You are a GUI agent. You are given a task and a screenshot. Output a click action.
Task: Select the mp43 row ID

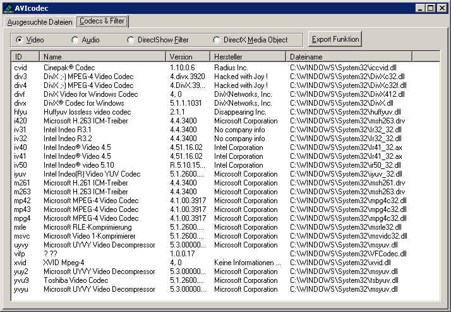pyautogui.click(x=22, y=209)
